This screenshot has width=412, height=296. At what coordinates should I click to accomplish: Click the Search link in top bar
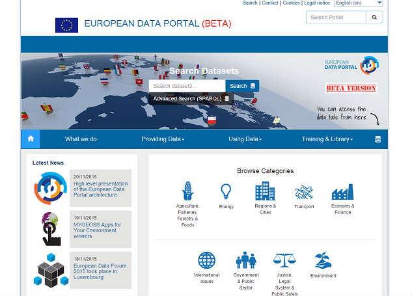250,3
